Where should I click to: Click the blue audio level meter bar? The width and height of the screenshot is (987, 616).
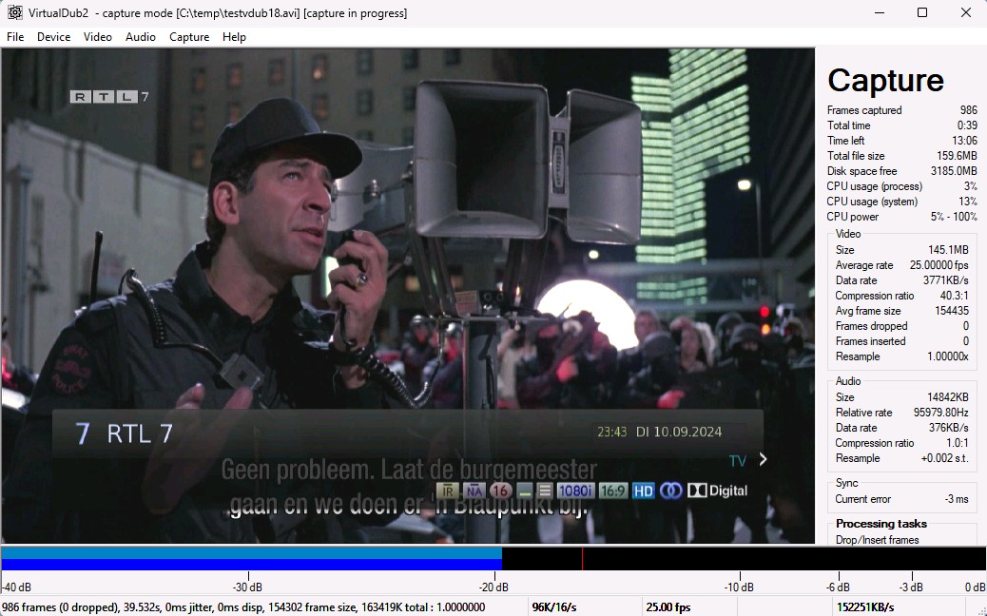[252, 559]
